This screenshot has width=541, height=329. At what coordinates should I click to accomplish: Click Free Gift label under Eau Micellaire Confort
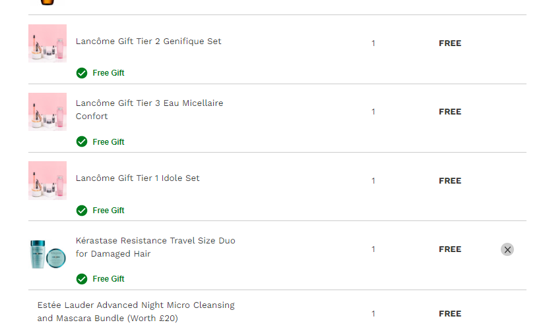(x=108, y=141)
